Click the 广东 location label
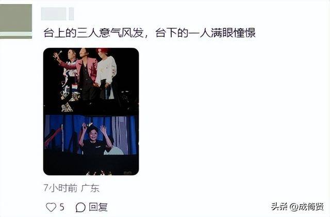The height and width of the screenshot is (217, 330). [90, 188]
